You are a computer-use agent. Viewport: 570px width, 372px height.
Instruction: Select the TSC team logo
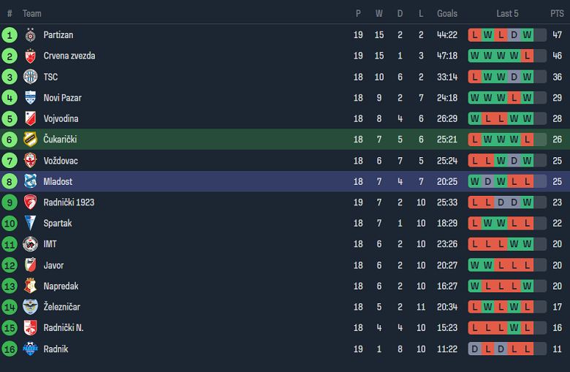(30, 77)
